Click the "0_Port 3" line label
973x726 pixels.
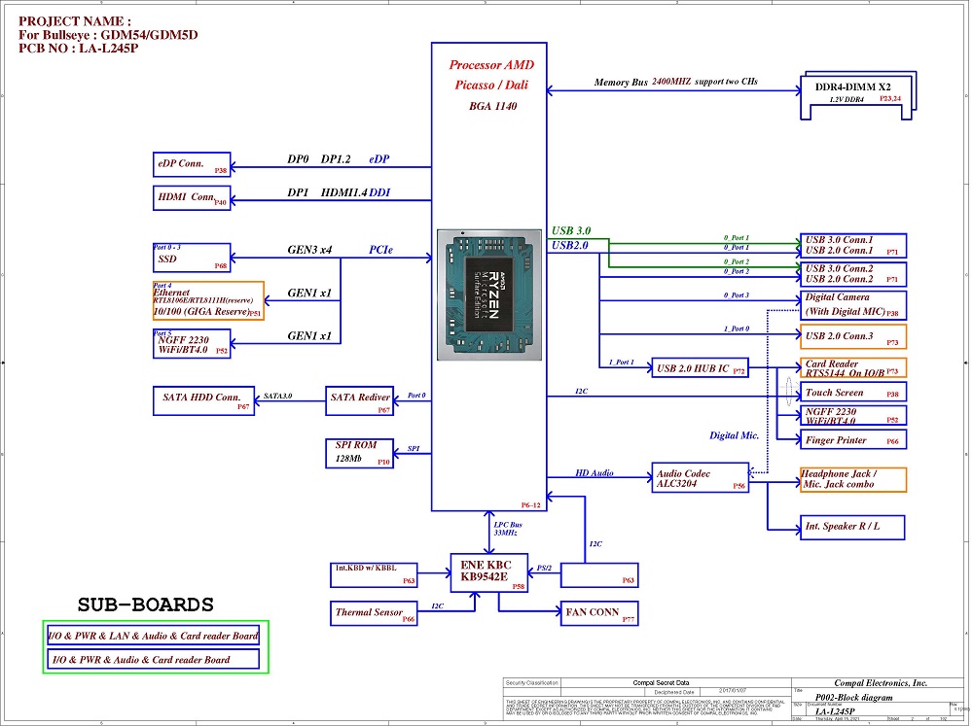click(736, 295)
